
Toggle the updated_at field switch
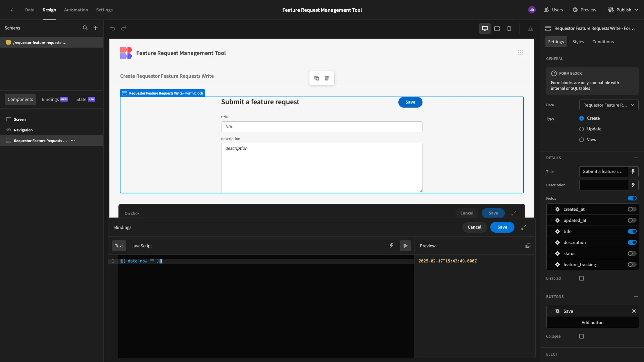[632, 220]
